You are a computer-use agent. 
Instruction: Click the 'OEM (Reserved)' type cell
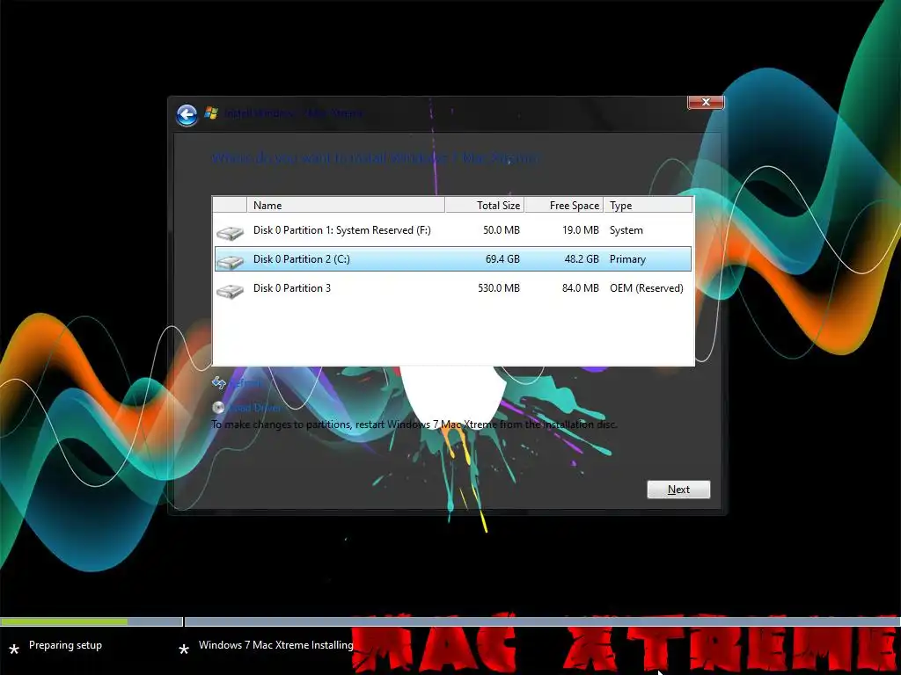[647, 288]
